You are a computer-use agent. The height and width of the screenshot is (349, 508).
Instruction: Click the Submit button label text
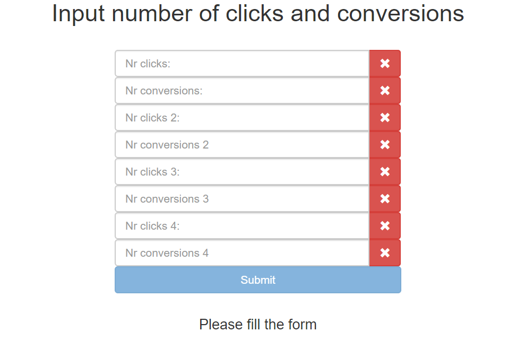click(x=258, y=280)
